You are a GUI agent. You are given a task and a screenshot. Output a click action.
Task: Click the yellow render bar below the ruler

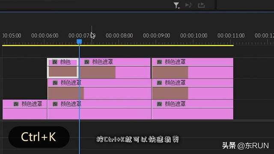pos(118,46)
